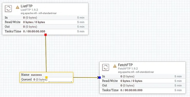Screen dimensions: 190x97
Task: Select the ListFTP processor title
Action: click(x=26, y=6)
